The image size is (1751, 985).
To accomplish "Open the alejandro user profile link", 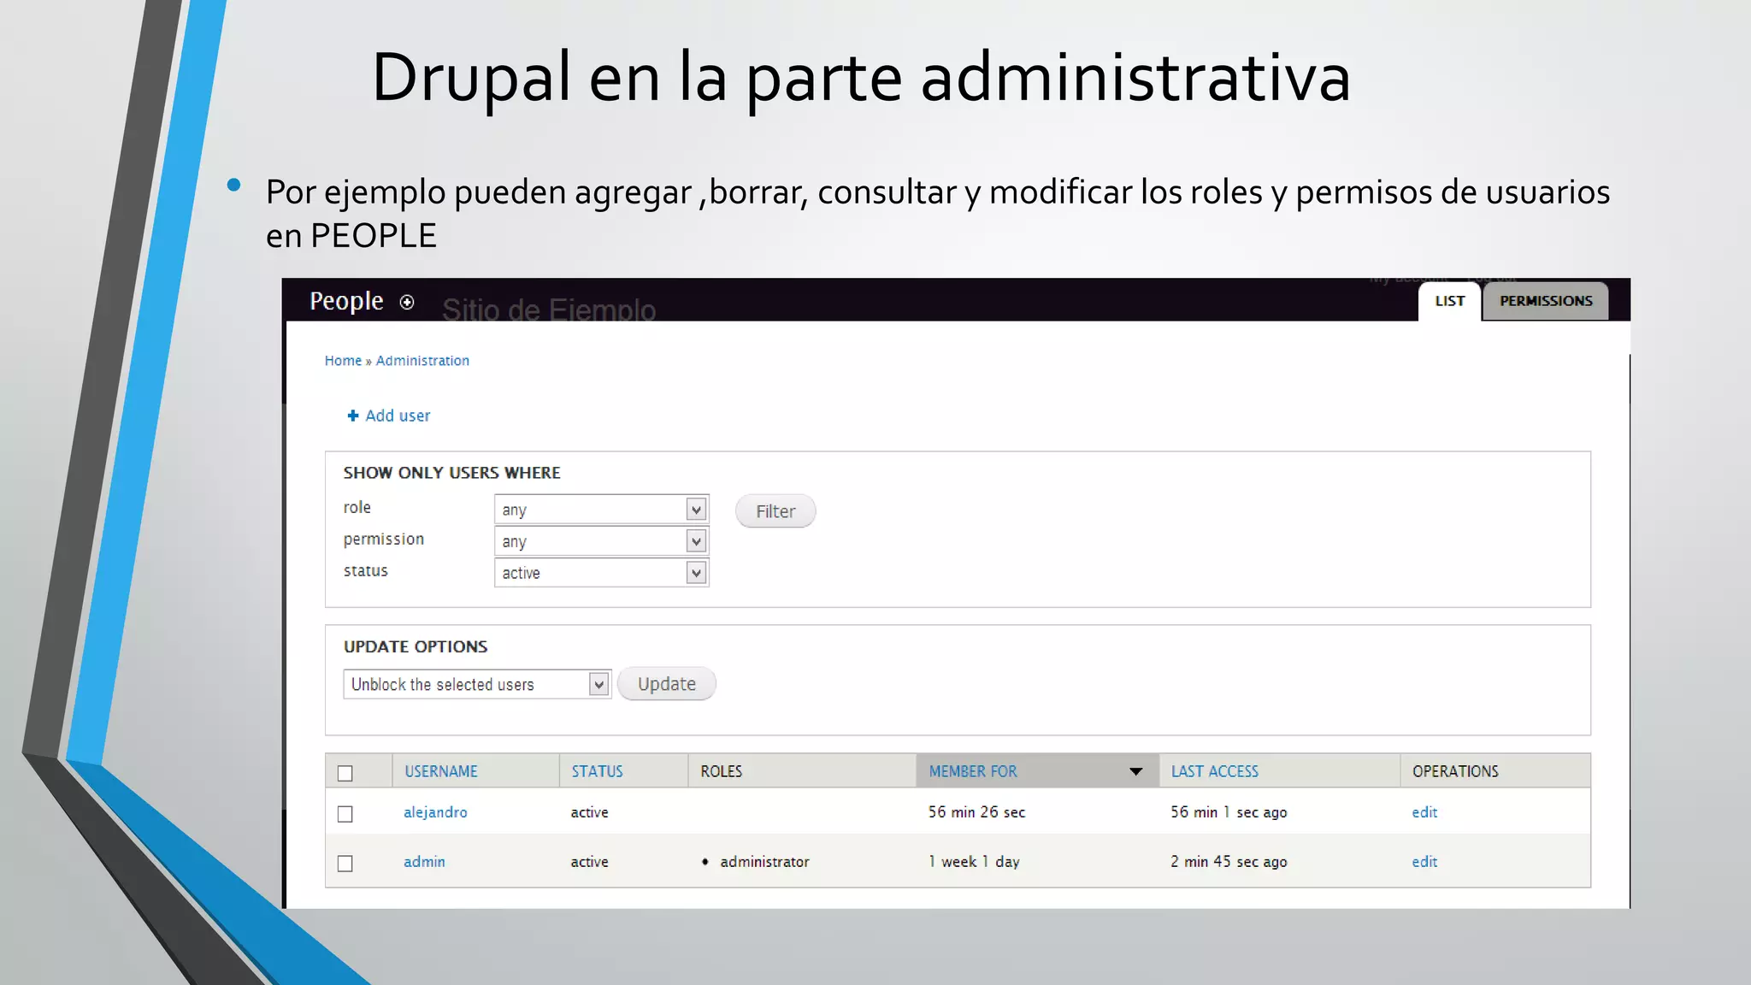I will (435, 812).
